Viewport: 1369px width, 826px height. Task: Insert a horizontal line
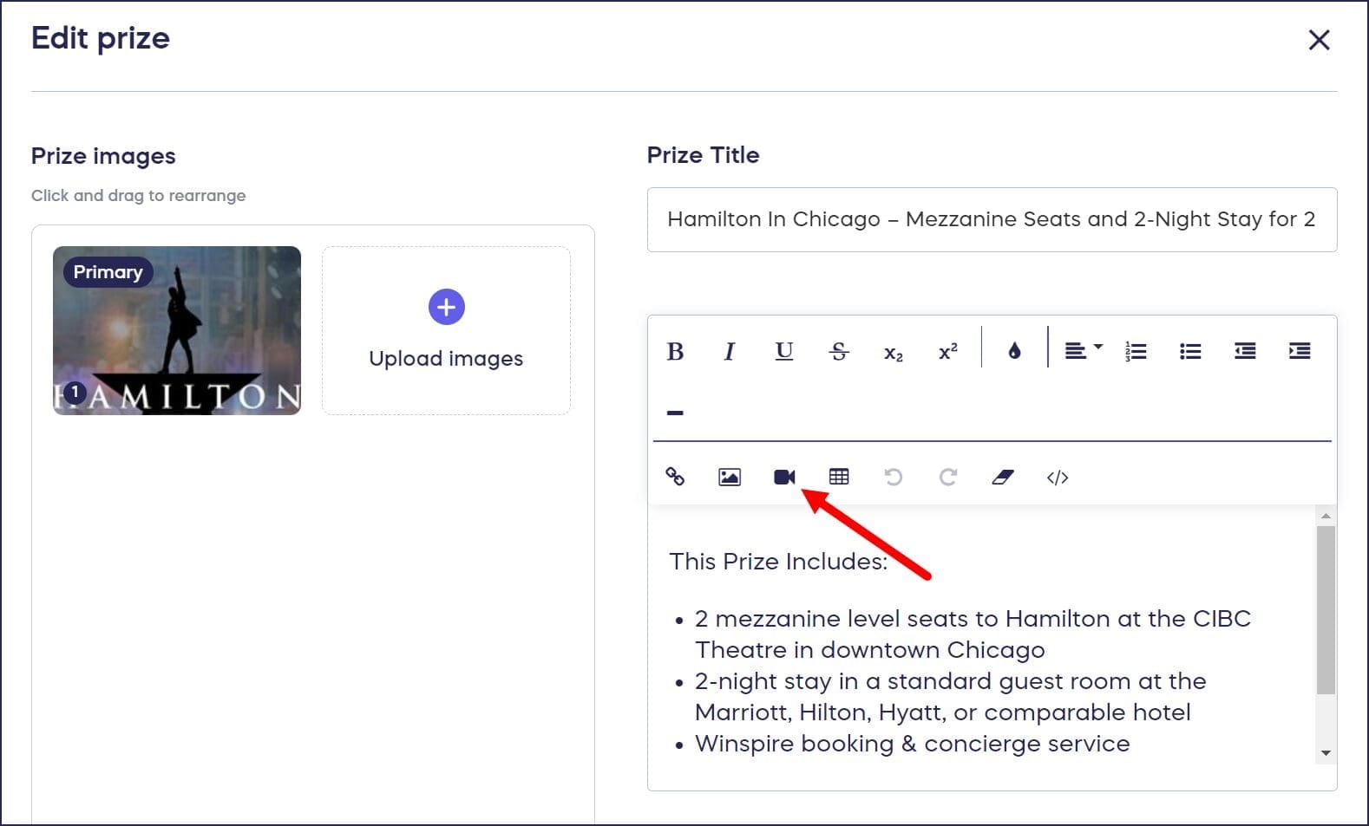pos(675,413)
